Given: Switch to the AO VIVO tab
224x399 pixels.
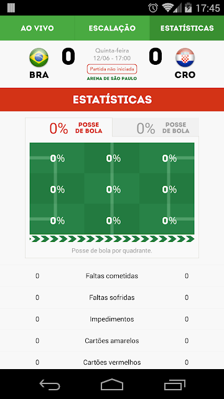Looking at the screenshot, I should point(37,28).
